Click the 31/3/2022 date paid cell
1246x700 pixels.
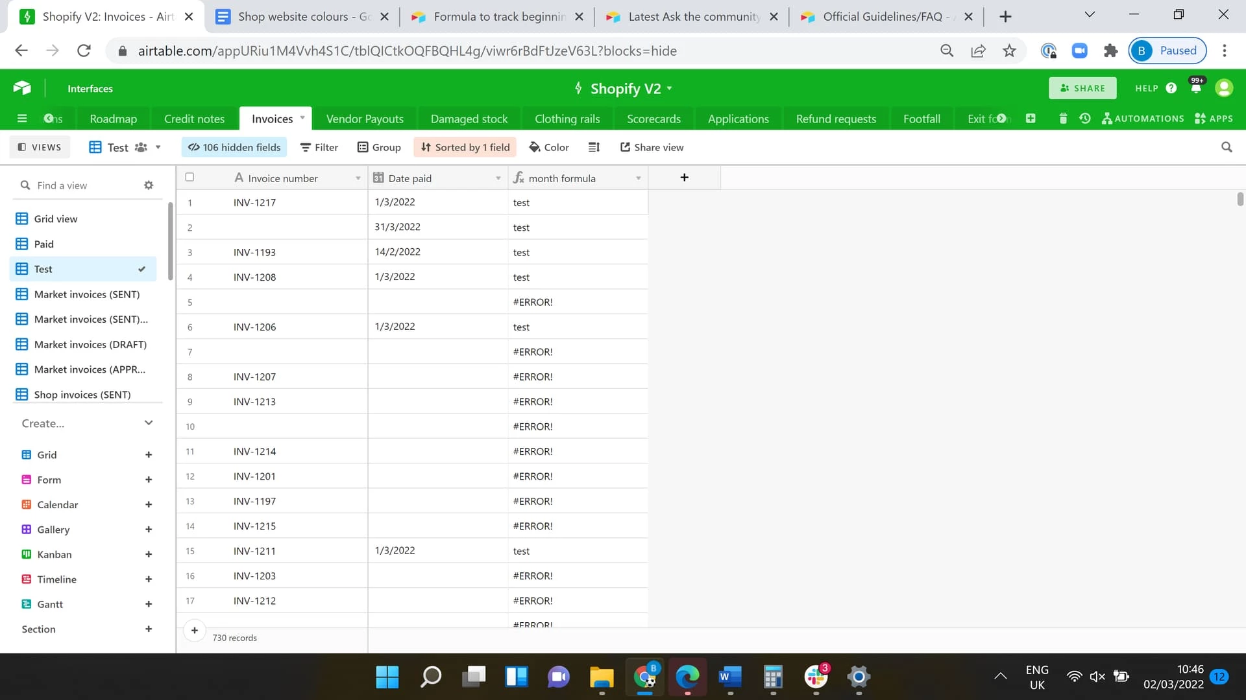pos(438,227)
